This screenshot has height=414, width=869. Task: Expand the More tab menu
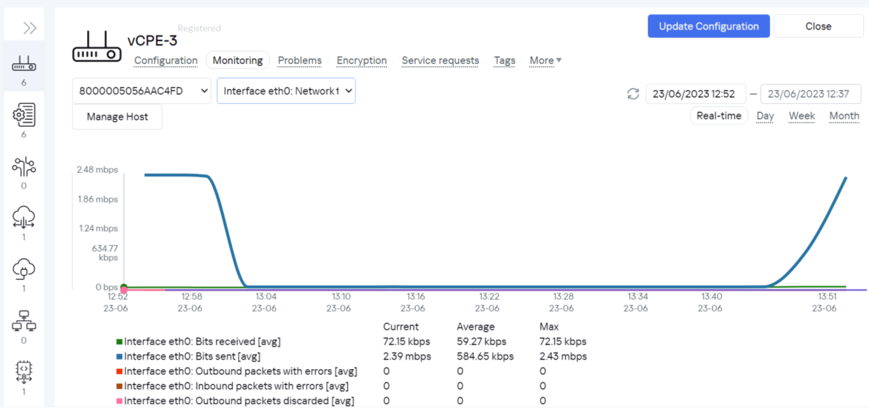tap(545, 60)
